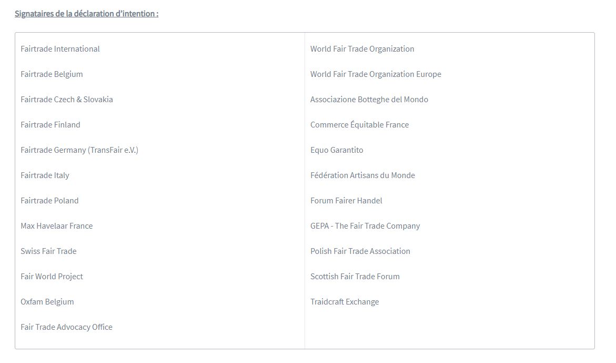Viewport: 616px width, 363px height.
Task: Click Fairtrade Germany (TransFair e.V.)
Action: click(x=79, y=150)
